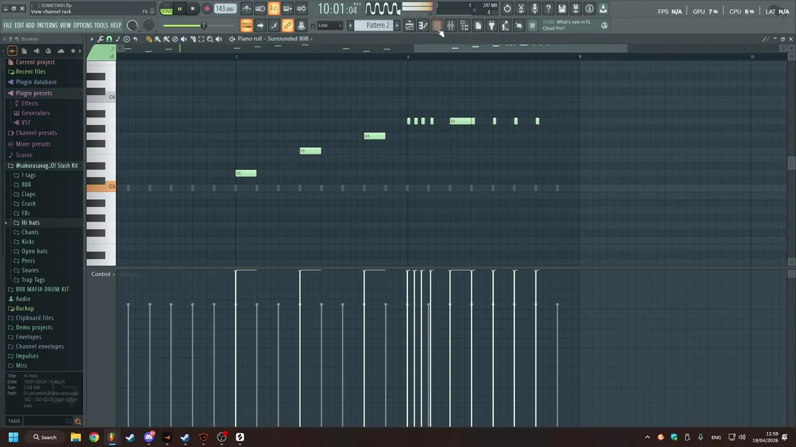The height and width of the screenshot is (447, 796).
Task: Pause playback with the pause button
Action: pos(180,9)
